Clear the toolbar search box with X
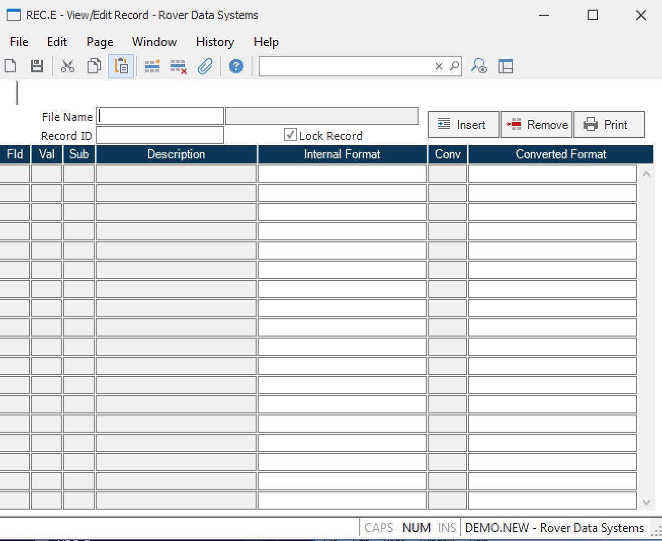Viewport: 662px width, 541px height. pyautogui.click(x=439, y=66)
